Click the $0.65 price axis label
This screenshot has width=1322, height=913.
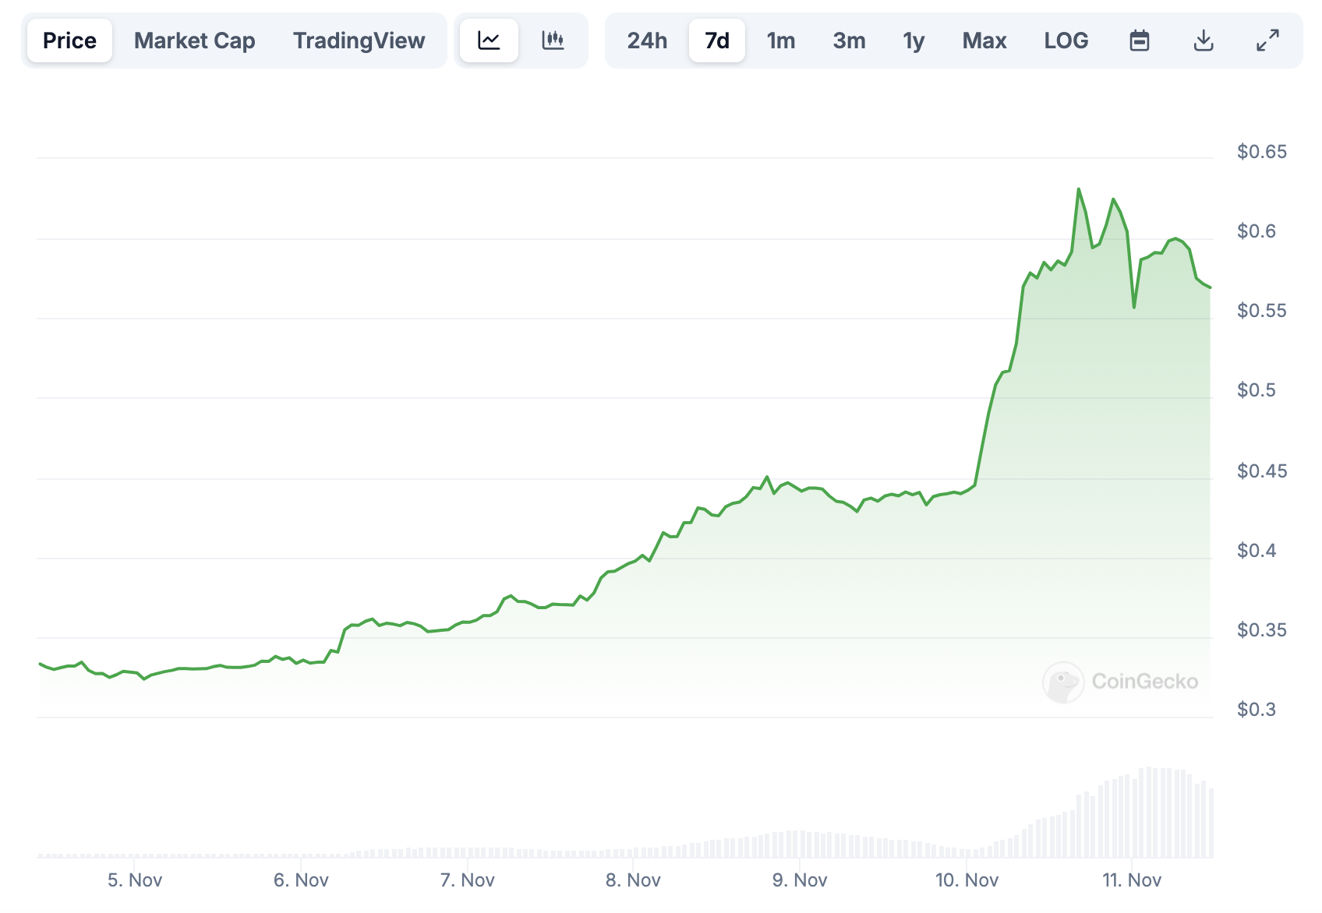tap(1262, 152)
